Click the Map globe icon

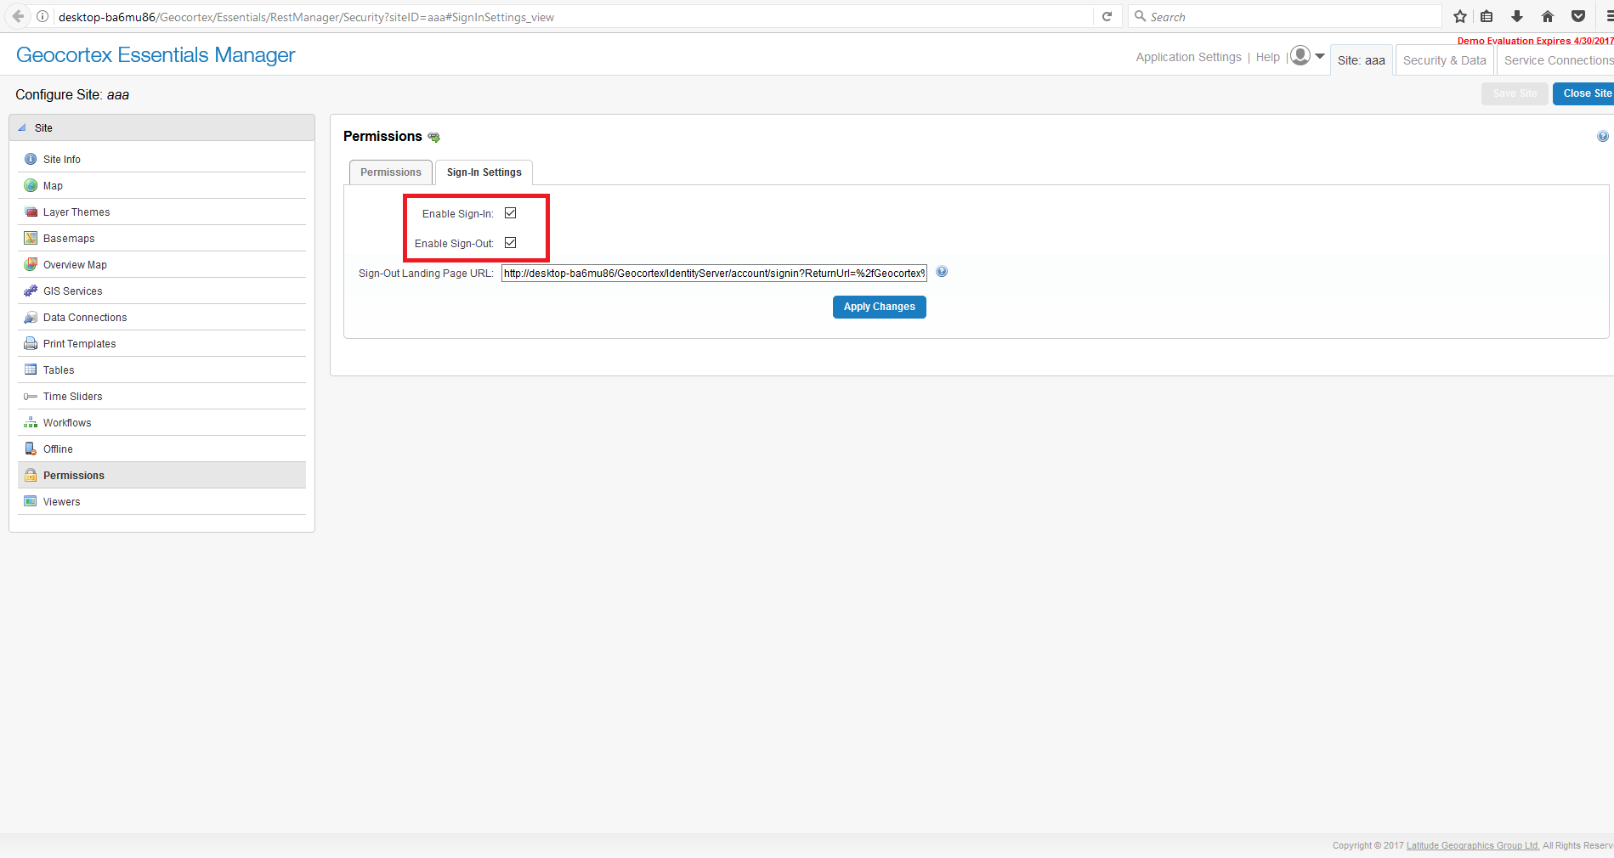click(x=31, y=185)
